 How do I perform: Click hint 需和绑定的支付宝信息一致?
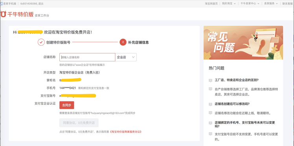94,88
